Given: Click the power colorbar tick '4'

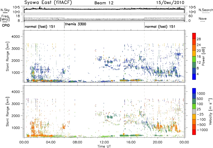Looking at the screenshot, I should tap(198, 74).
